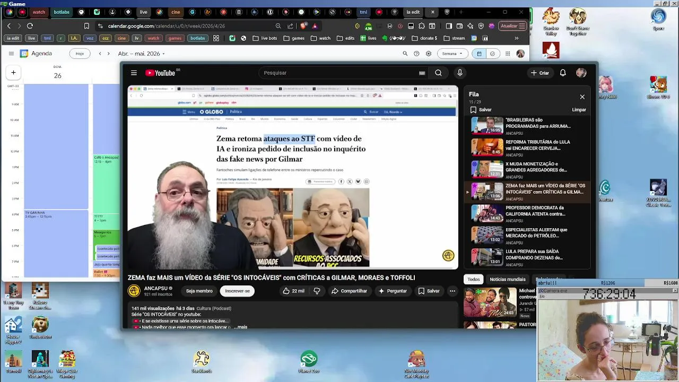Play queue video 'PROFESSOR DEMOCRATA da CALIFORNIA'
This screenshot has width=679, height=382.
tap(527, 213)
